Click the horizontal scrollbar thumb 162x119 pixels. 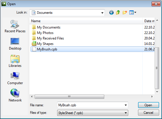click(x=69, y=97)
